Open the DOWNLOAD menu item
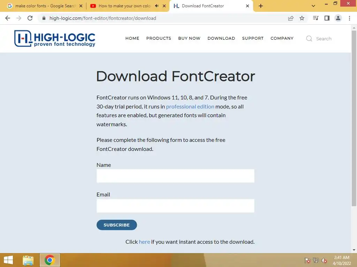Screen dimensions: 357x267 (221, 38)
